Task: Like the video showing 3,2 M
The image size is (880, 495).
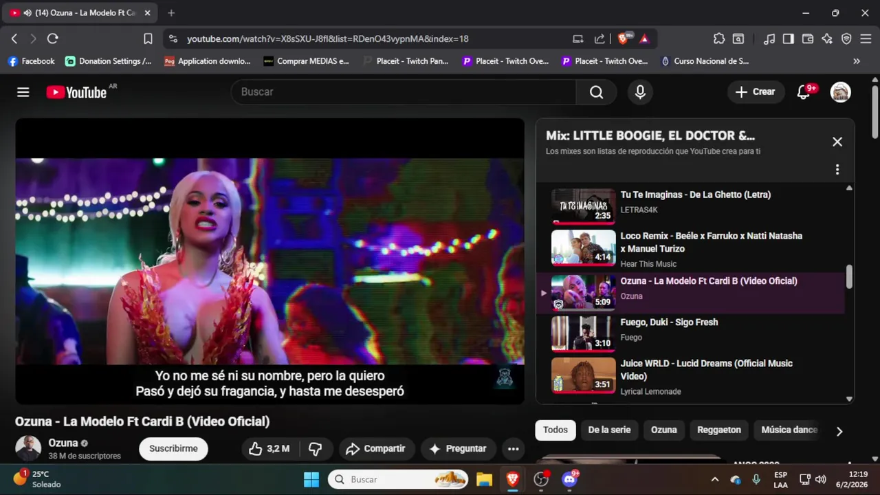Action: click(x=269, y=449)
